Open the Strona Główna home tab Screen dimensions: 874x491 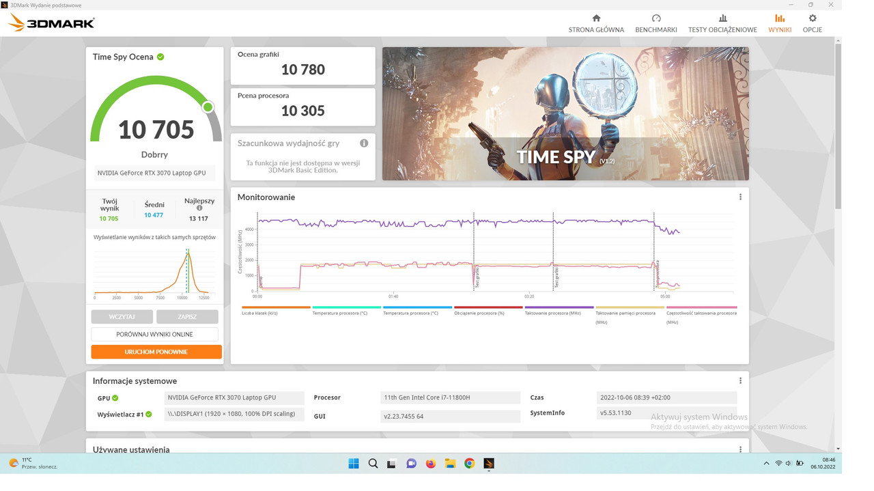coord(596,24)
